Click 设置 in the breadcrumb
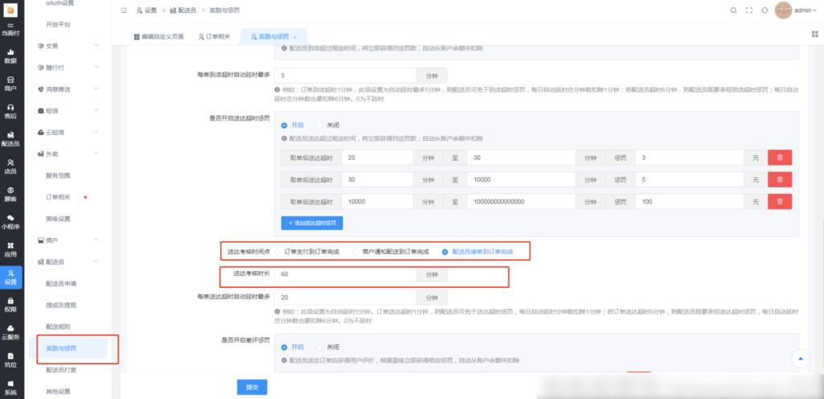The image size is (824, 399). pos(146,10)
